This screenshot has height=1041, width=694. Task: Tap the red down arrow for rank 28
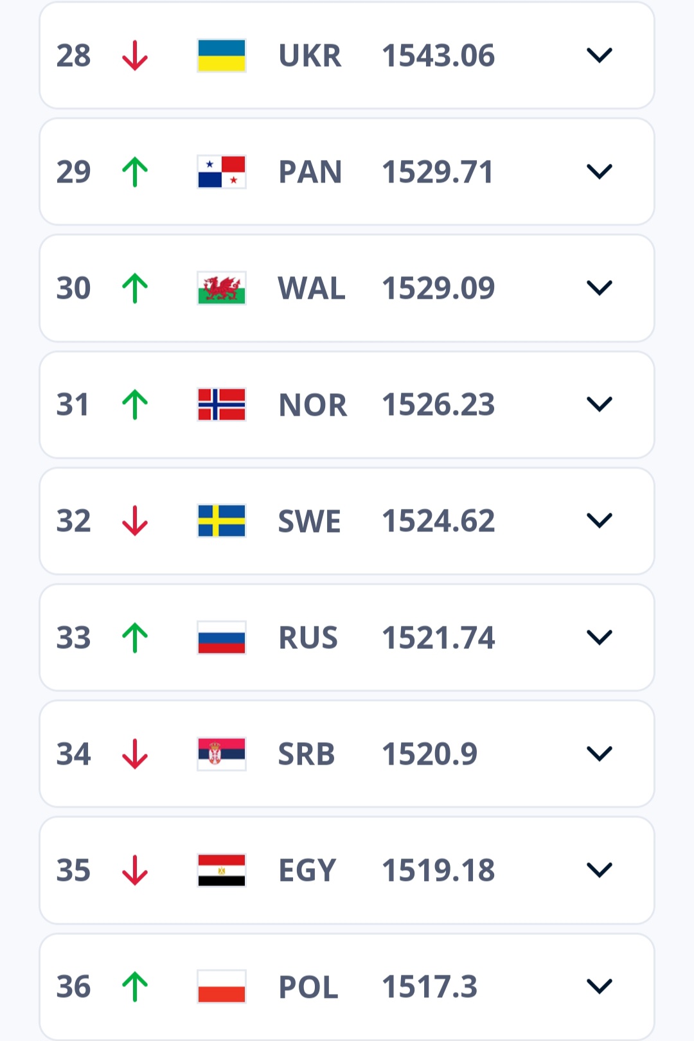pos(135,55)
